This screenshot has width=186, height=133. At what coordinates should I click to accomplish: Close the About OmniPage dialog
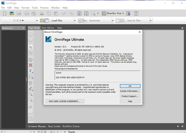point(139,32)
